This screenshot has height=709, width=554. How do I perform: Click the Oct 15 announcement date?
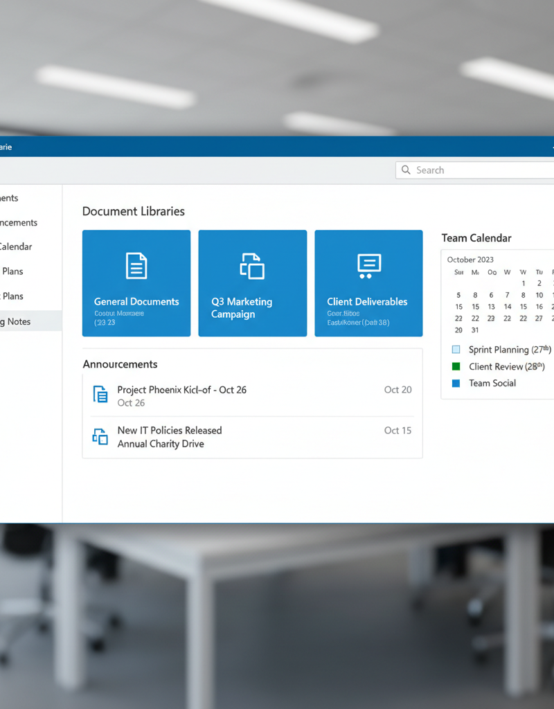[x=398, y=431]
